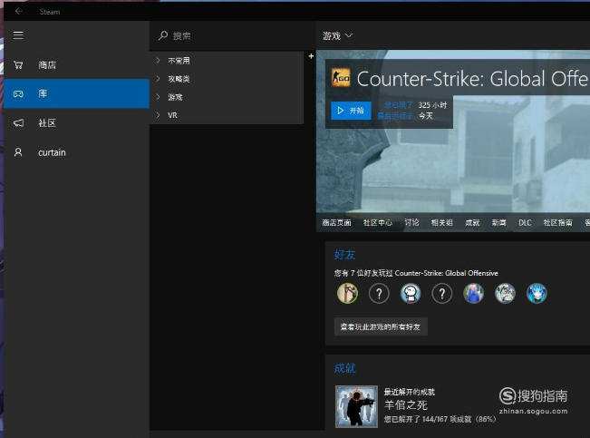Click the search input field
Image resolution: width=590 pixels, height=438 pixels.
pos(232,35)
